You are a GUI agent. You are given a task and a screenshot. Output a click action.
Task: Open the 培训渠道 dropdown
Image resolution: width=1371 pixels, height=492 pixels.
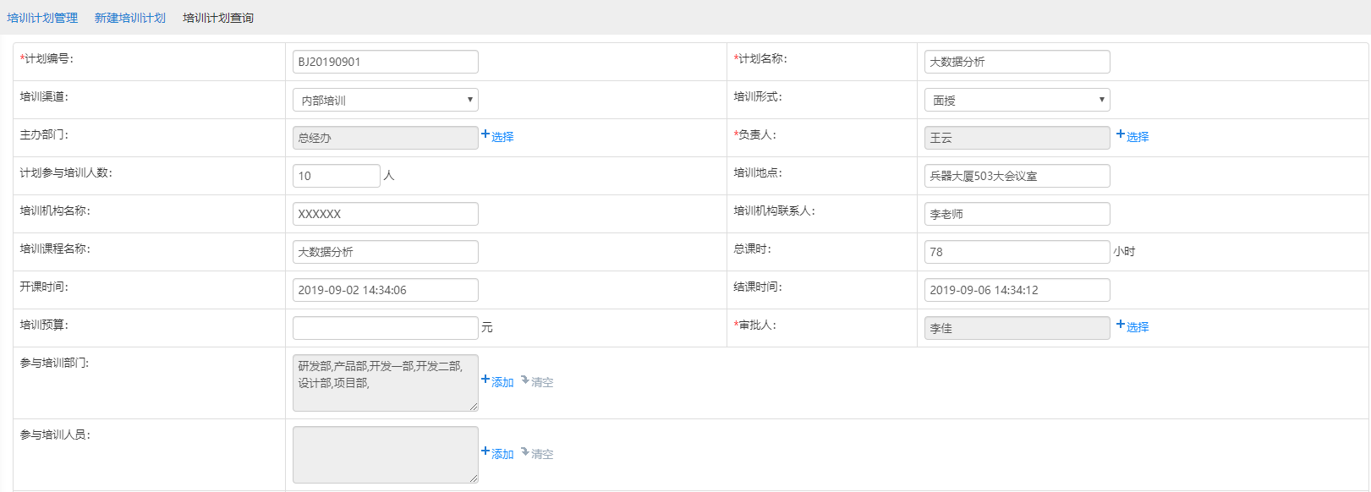click(385, 100)
